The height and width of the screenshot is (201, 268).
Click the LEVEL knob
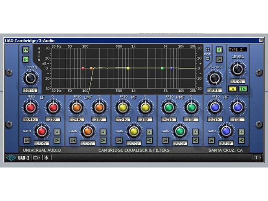[x=237, y=69]
